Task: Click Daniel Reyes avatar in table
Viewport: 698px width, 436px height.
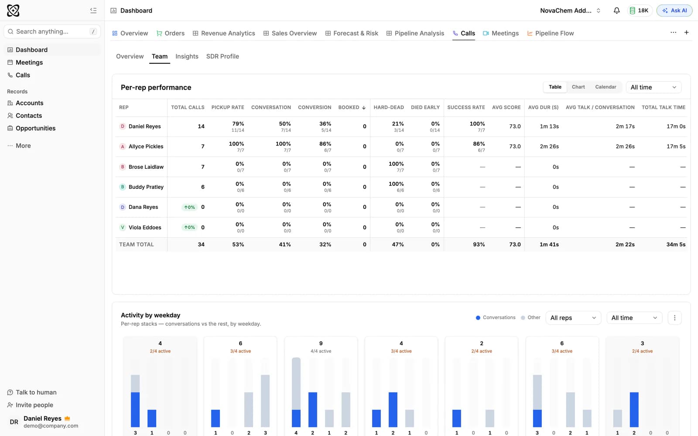Action: pos(123,126)
